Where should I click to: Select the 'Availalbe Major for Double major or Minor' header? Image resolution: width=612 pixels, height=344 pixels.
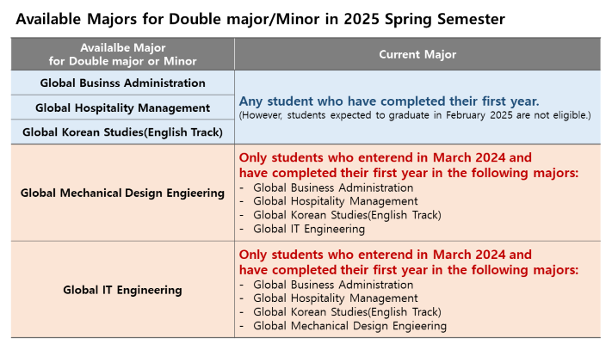[x=122, y=54]
